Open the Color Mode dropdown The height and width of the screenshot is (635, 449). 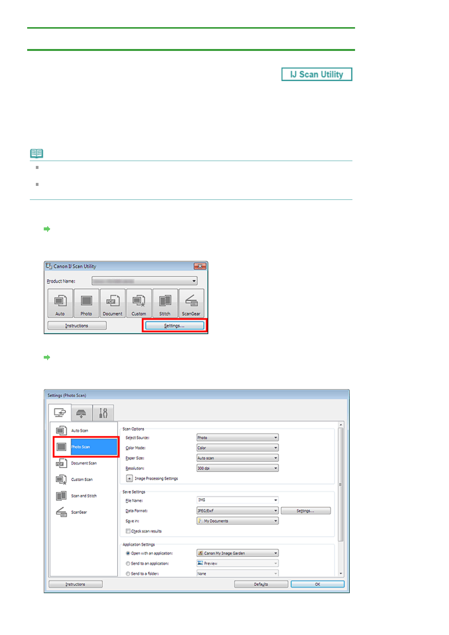pos(237,448)
